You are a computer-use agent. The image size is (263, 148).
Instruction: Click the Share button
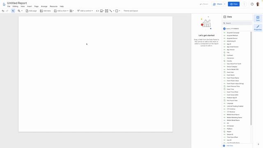218,4
